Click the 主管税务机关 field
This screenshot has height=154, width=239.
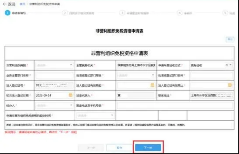(x=136, y=65)
